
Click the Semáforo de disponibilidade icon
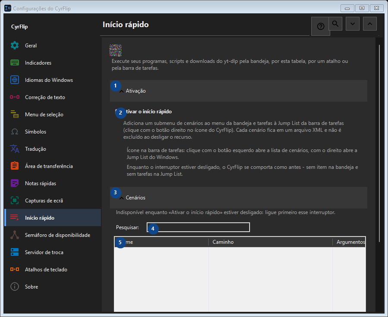coord(15,235)
